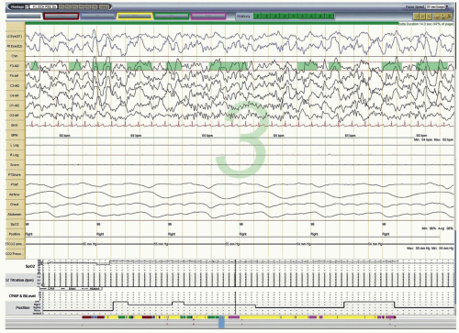Click the O2 Titration trend label
The image size is (459, 333).
pos(20,280)
